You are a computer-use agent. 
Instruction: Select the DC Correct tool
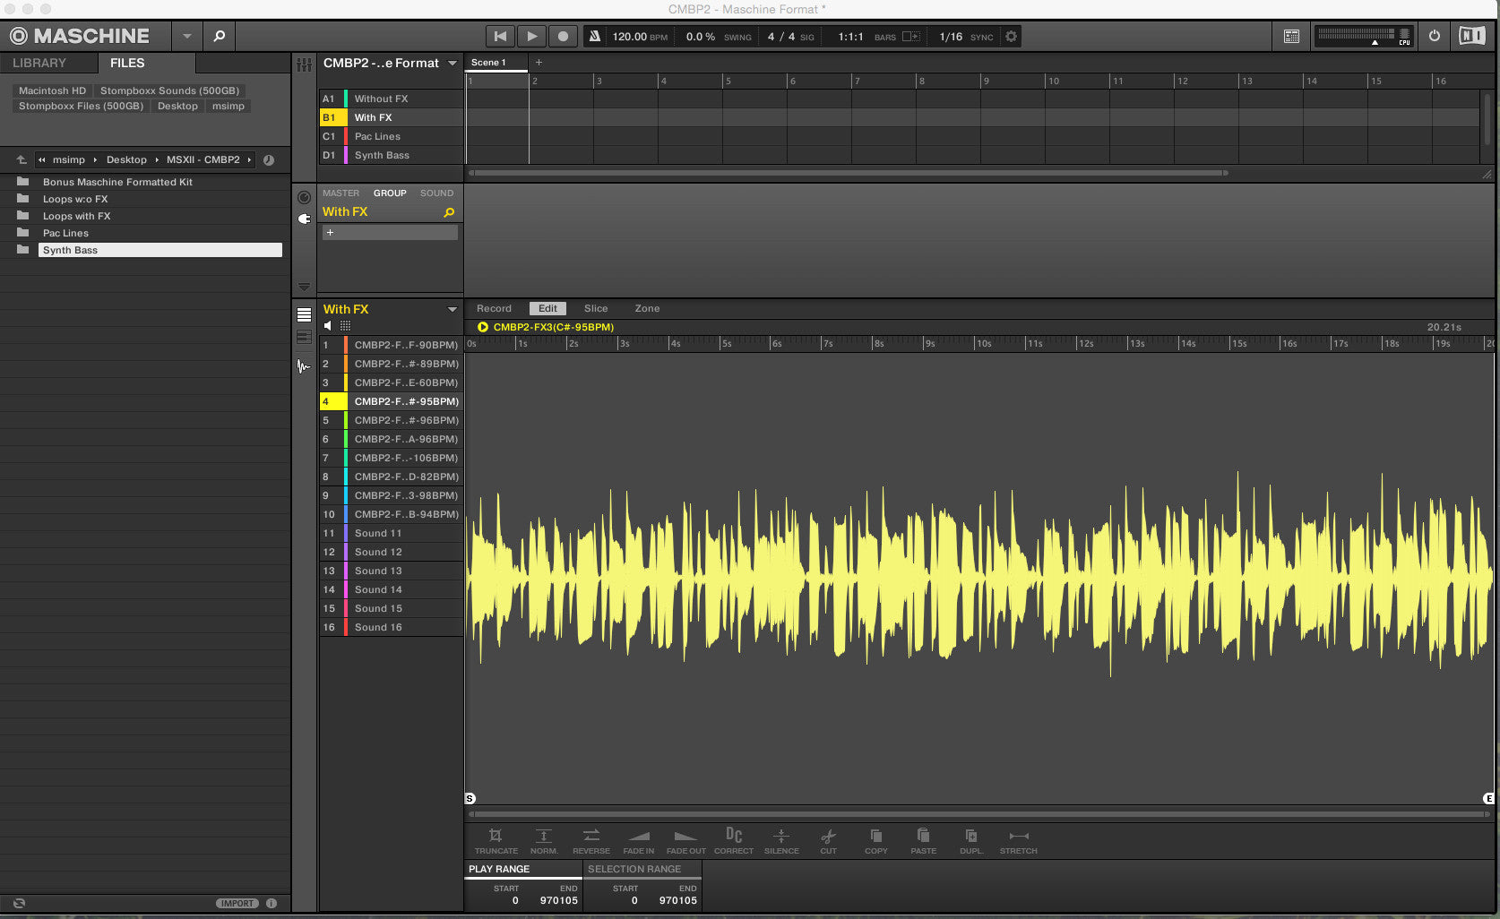pyautogui.click(x=733, y=837)
